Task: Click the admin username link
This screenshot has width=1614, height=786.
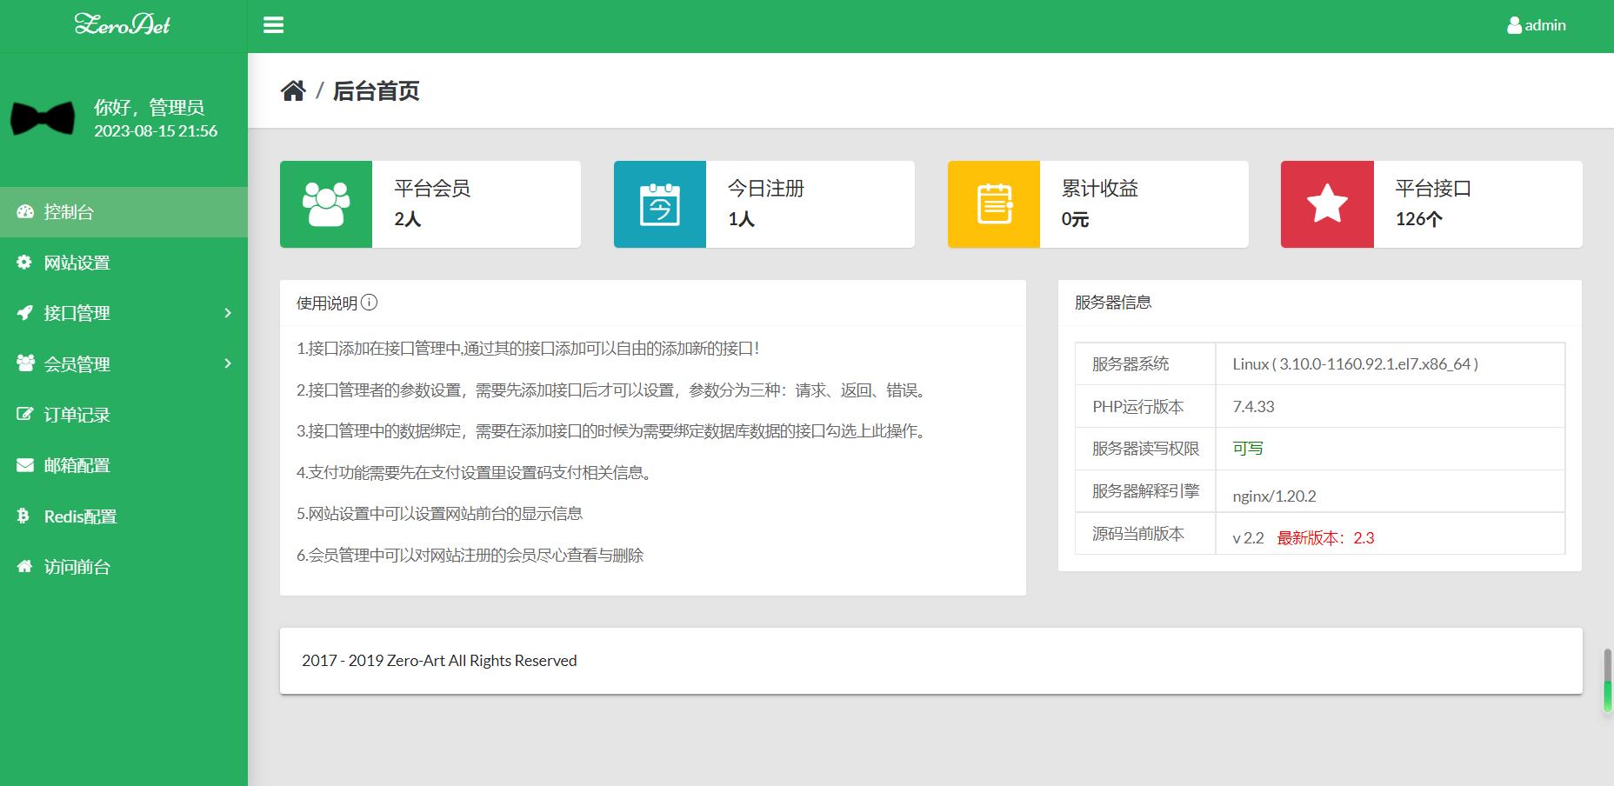Action: pyautogui.click(x=1545, y=25)
